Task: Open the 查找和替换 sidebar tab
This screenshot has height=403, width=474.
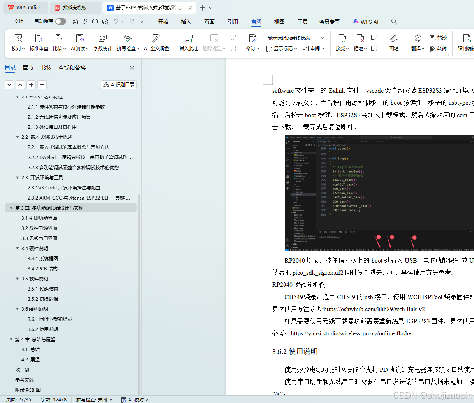Action: (x=72, y=67)
